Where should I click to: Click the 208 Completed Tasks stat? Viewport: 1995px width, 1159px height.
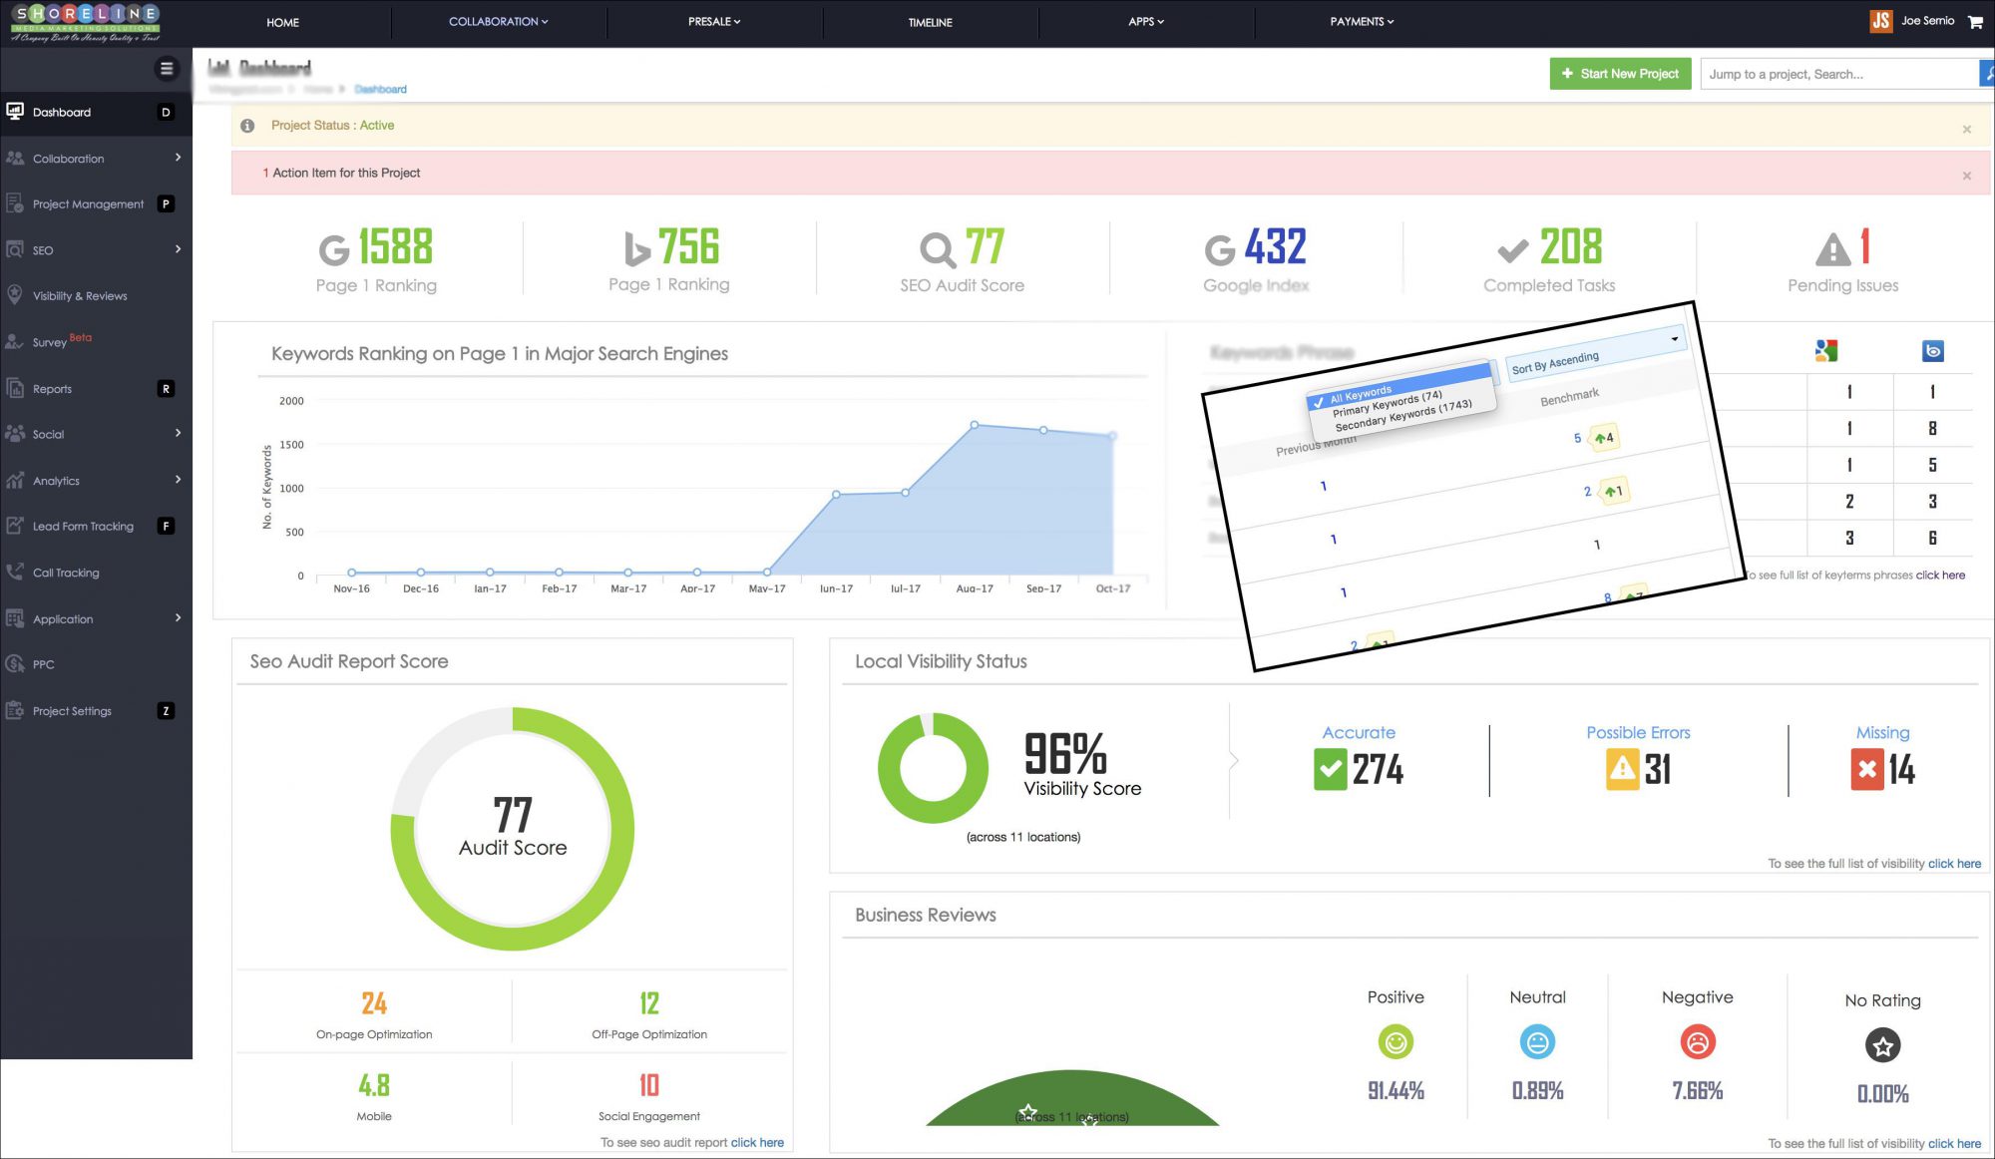pos(1549,259)
